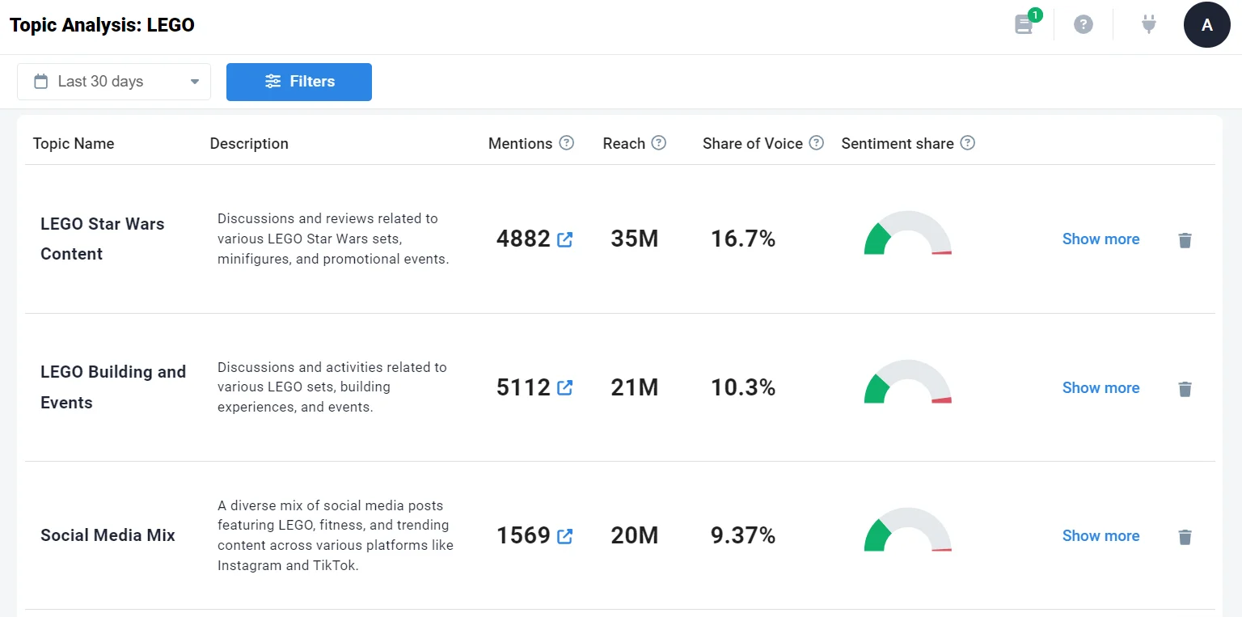The width and height of the screenshot is (1242, 617).
Task: Click the Mentions column header
Action: point(521,144)
